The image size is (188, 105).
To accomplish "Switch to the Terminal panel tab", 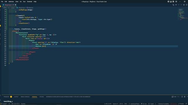I will click(x=35, y=97).
